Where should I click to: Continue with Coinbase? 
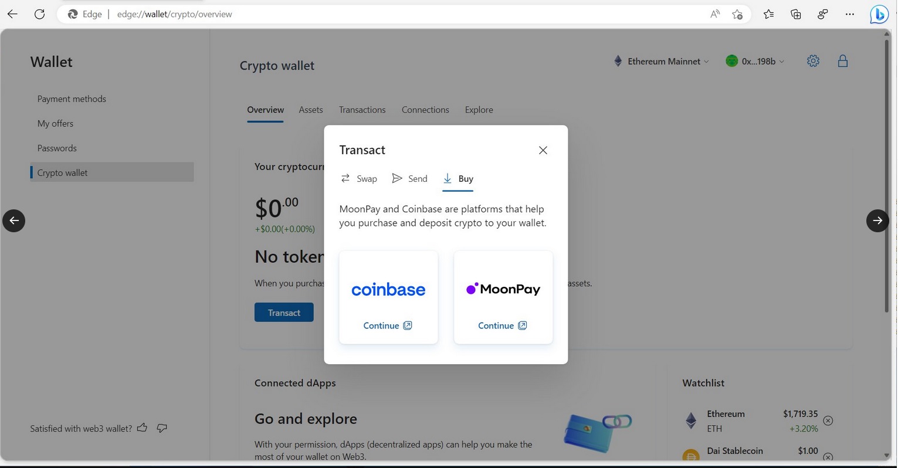tap(388, 325)
